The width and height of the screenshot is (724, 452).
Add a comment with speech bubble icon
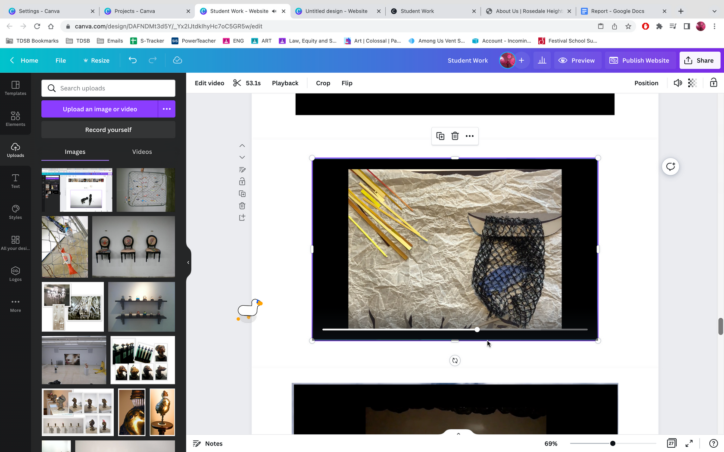pos(670,167)
